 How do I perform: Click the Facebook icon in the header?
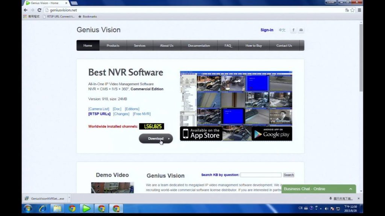[x=293, y=30]
